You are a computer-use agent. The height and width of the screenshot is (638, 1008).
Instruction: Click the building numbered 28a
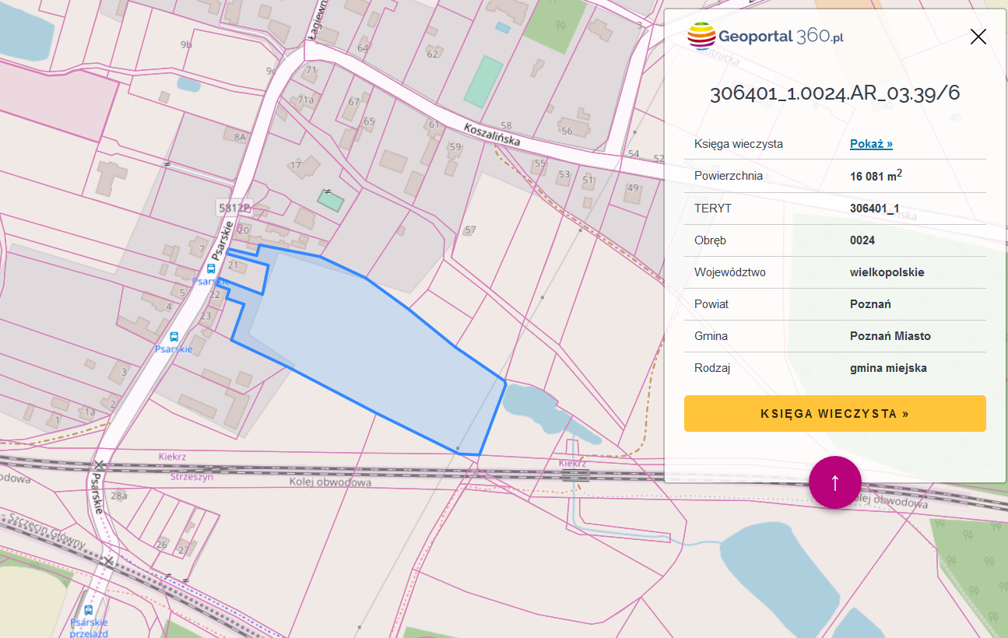[118, 496]
